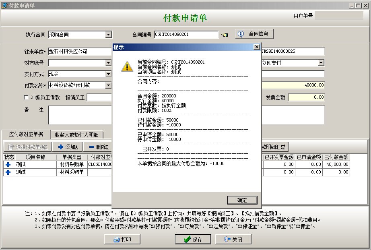Select the 应付款对应单据 tab
371x250 pixels.
point(26,134)
